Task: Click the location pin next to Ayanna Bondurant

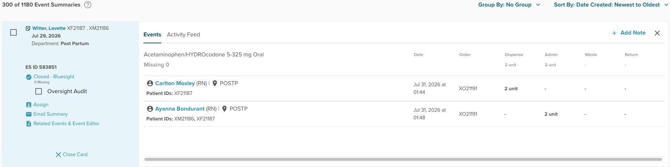Action: click(x=225, y=109)
